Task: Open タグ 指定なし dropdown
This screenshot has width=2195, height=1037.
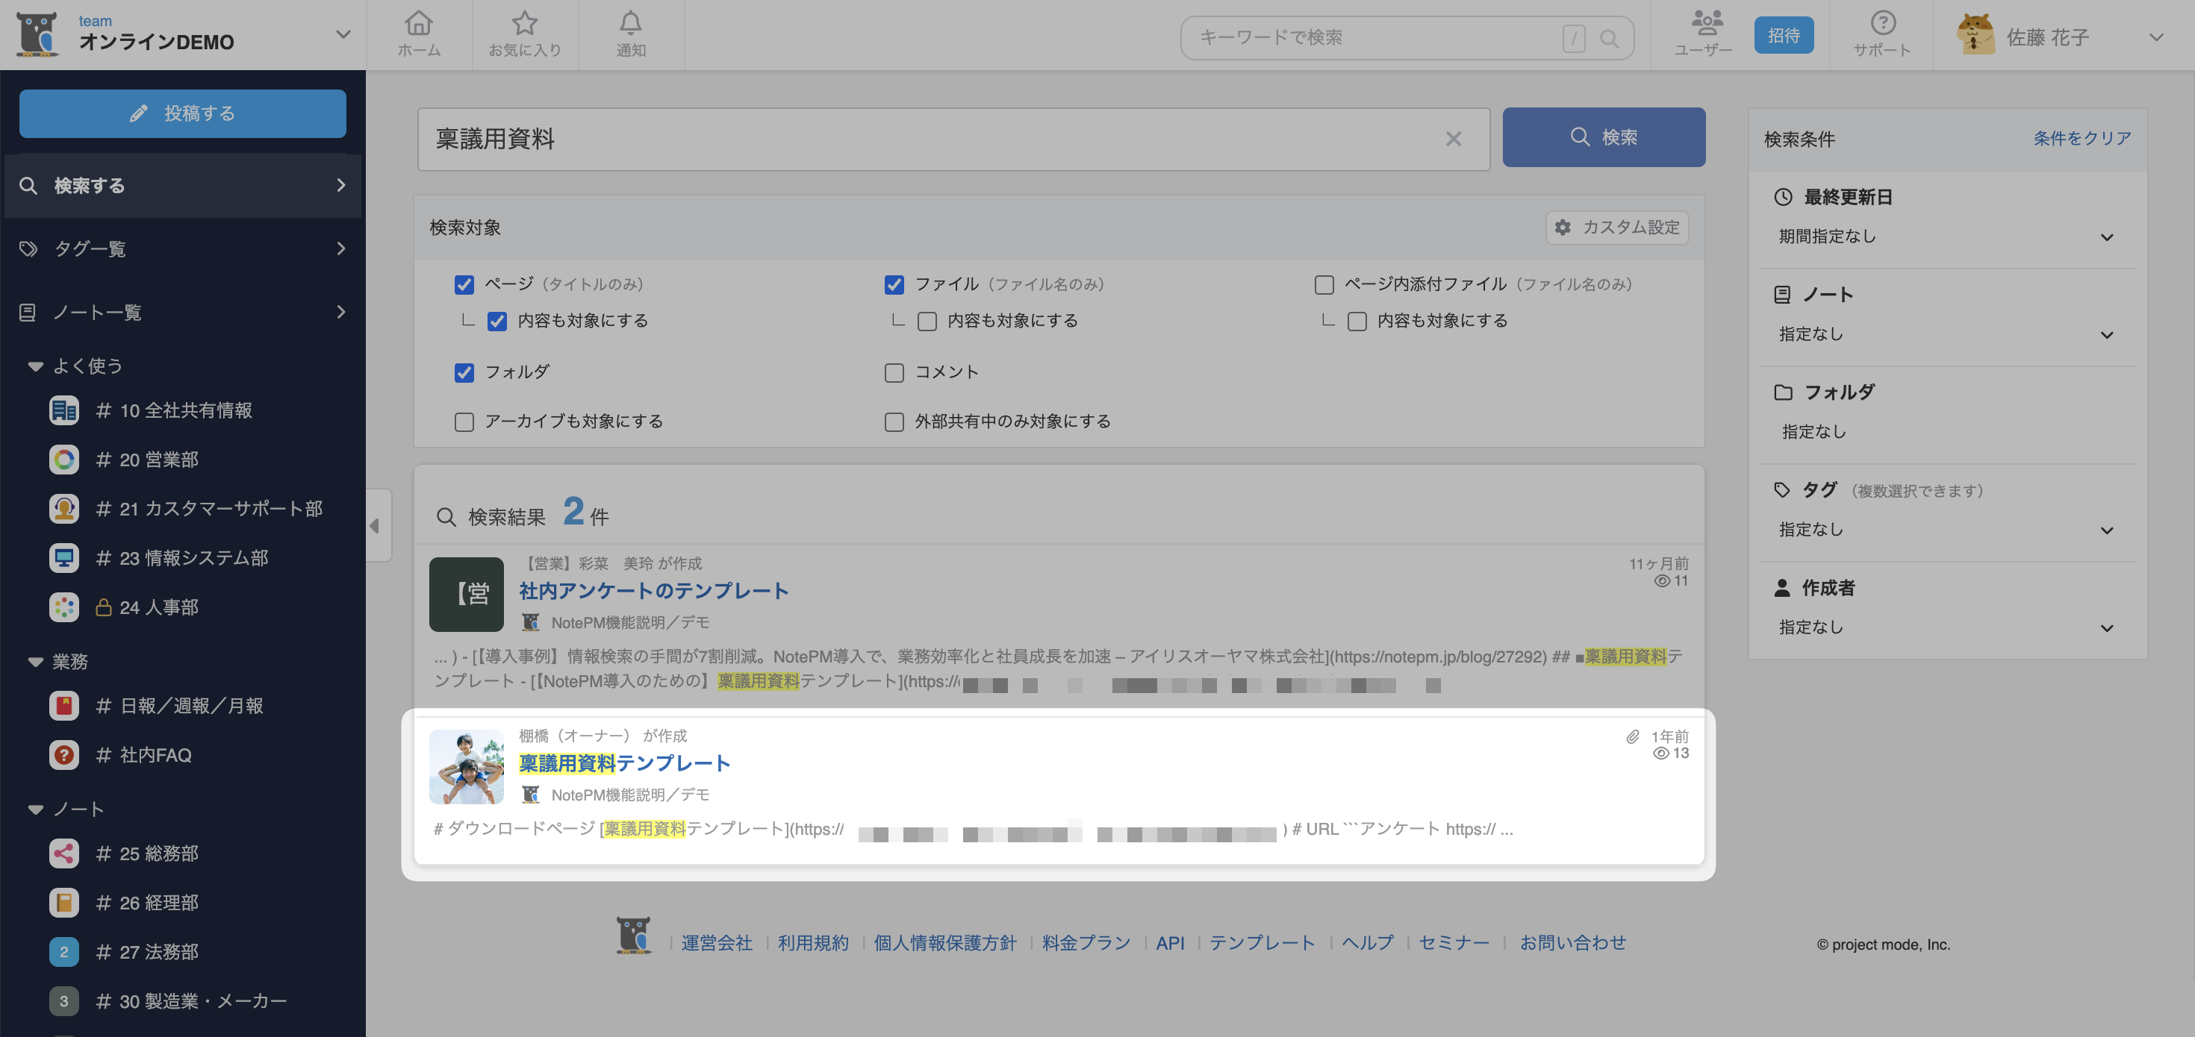Action: 1946,530
